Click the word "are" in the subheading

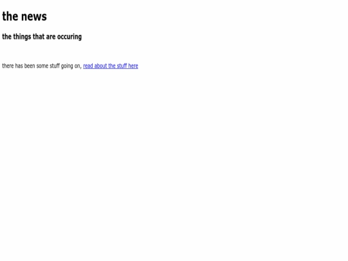click(51, 37)
